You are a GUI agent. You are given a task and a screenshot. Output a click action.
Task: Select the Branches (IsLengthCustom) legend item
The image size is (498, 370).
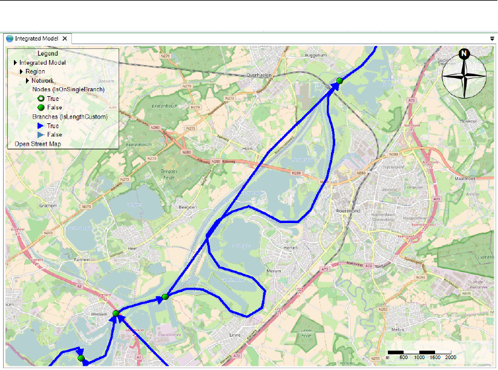(70, 117)
